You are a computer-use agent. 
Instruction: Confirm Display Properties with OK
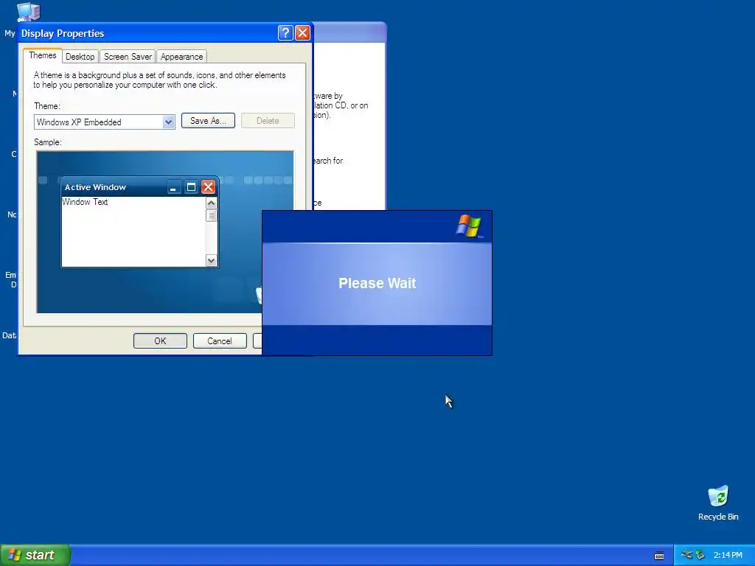pos(160,340)
